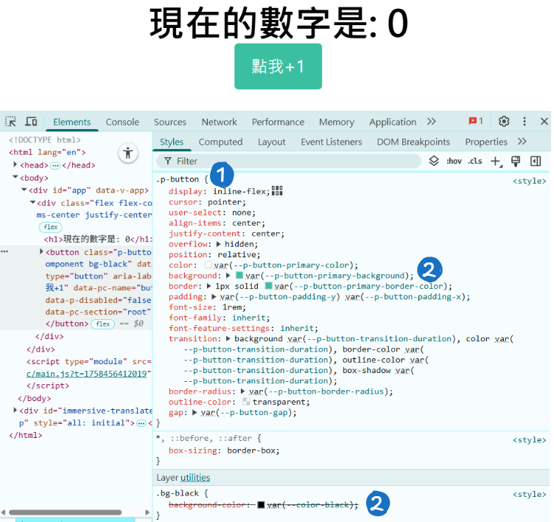Select the Elements tab
Screen dimensions: 554x522
tap(71, 122)
